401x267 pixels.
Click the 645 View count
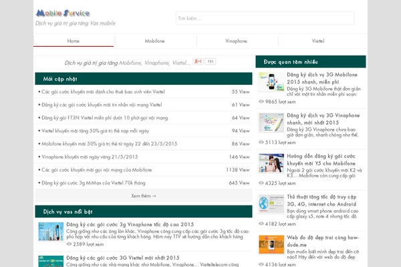tap(239, 183)
